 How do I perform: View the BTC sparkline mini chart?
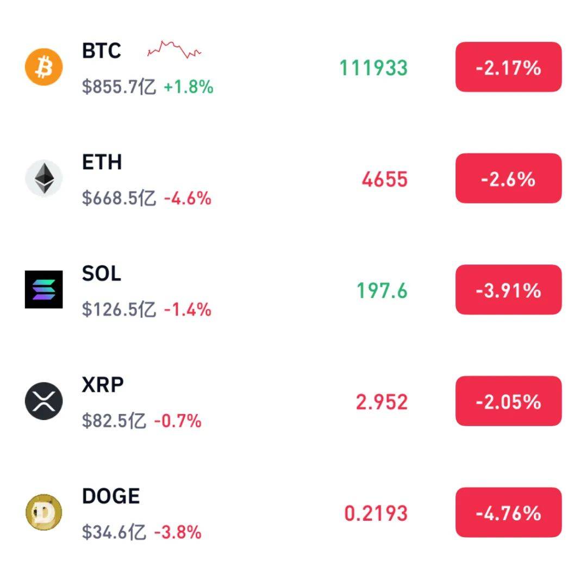point(174,50)
